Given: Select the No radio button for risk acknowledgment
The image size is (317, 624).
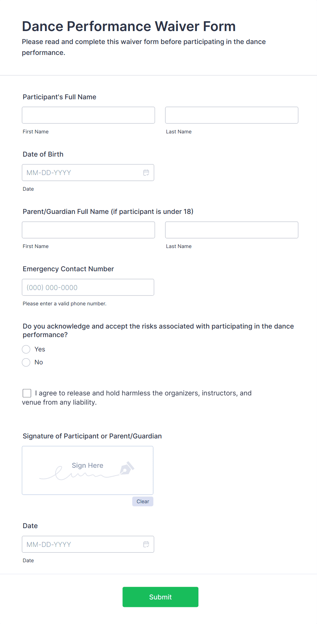Looking at the screenshot, I should coord(26,362).
